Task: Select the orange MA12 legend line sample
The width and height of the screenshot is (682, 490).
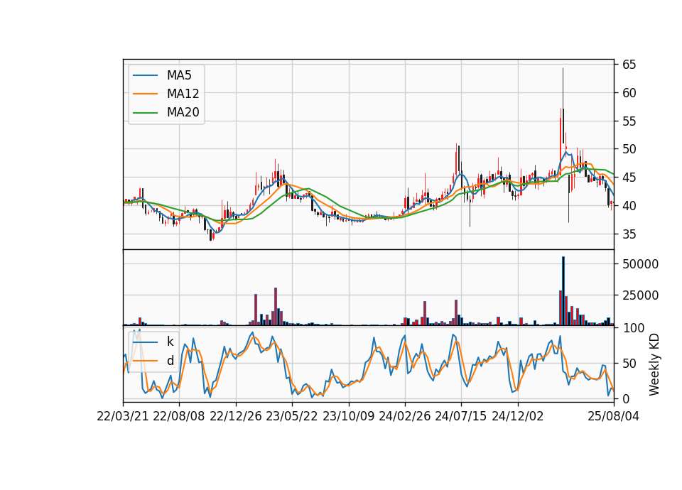Action: 145,94
